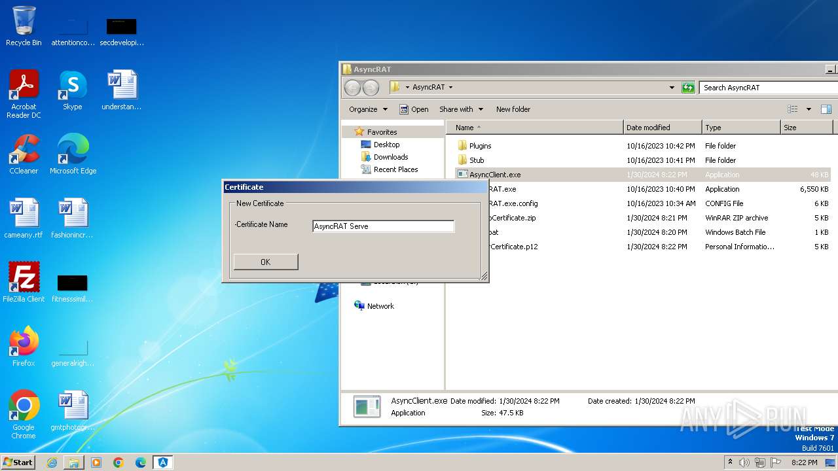
Task: Select Favorites in navigation pane
Action: coord(382,132)
